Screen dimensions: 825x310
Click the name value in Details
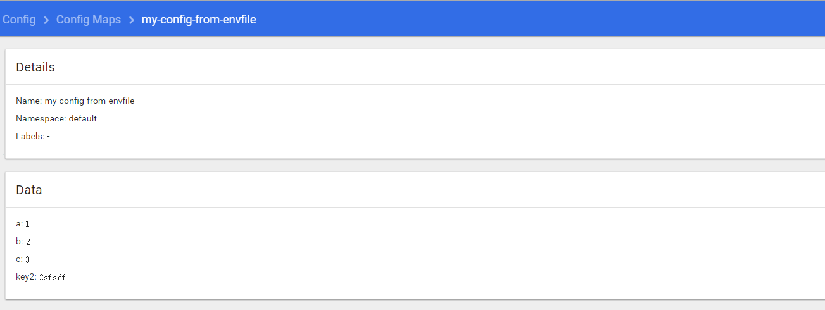tap(89, 101)
